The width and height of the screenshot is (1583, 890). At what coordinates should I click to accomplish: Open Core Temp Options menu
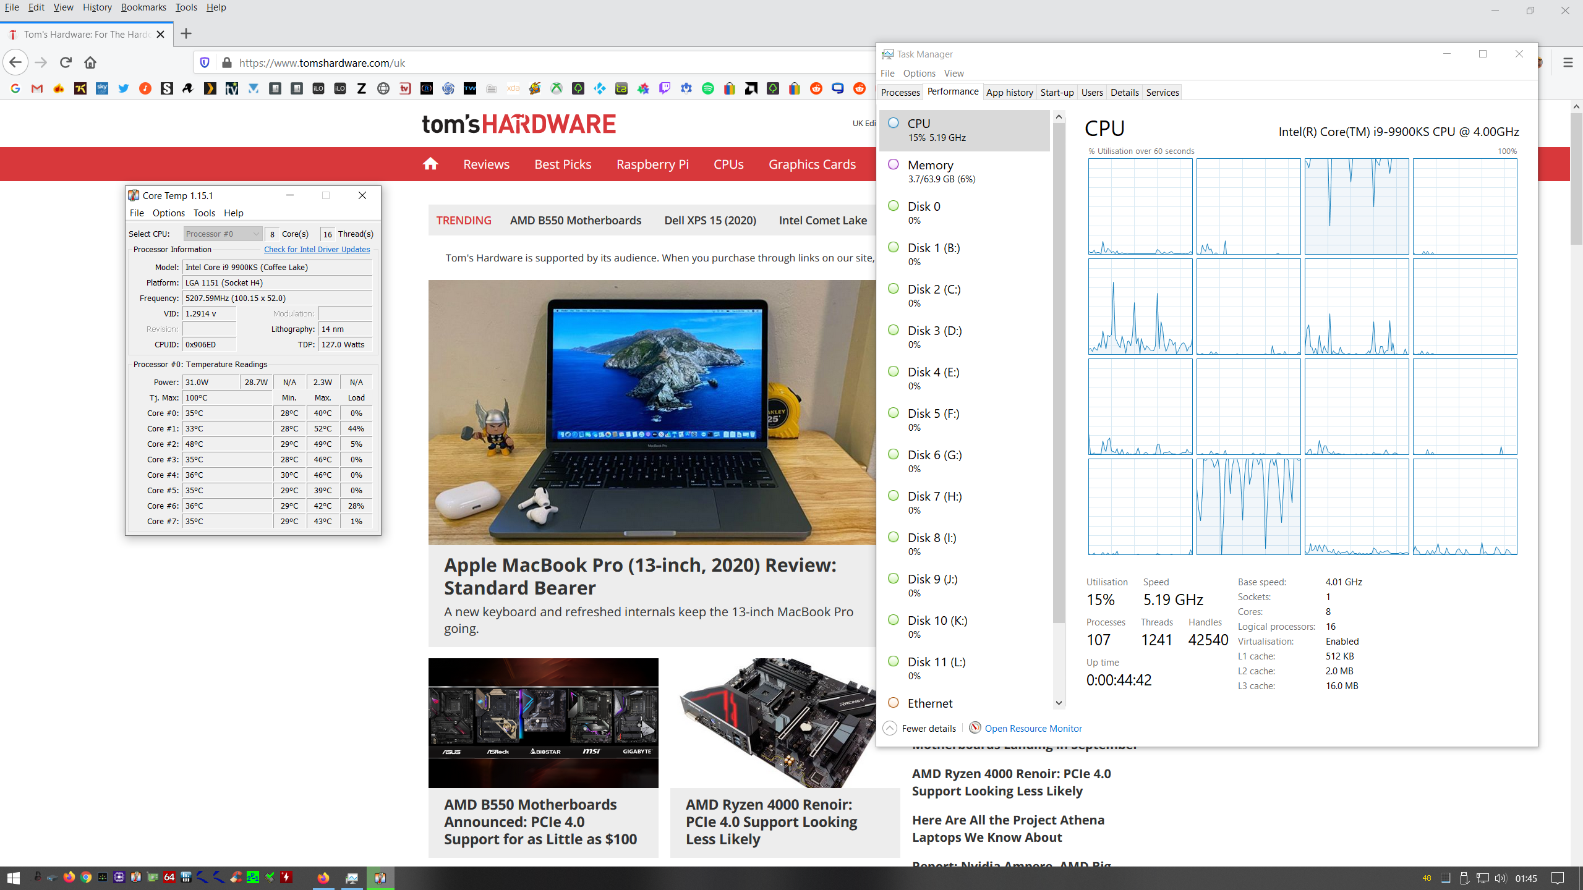click(168, 213)
